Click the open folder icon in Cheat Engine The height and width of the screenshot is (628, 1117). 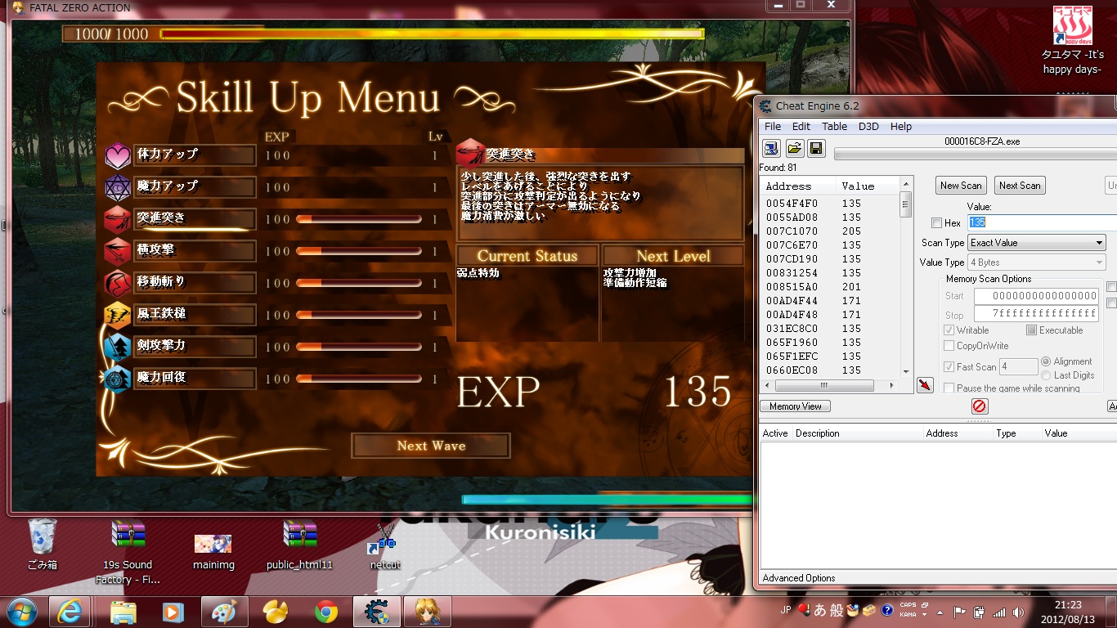794,149
